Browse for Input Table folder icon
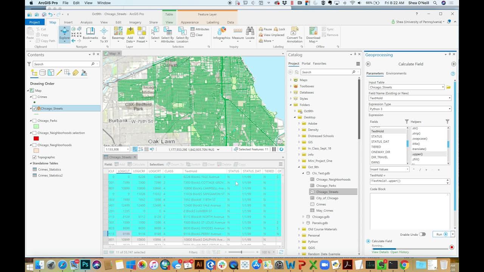 pyautogui.click(x=448, y=87)
